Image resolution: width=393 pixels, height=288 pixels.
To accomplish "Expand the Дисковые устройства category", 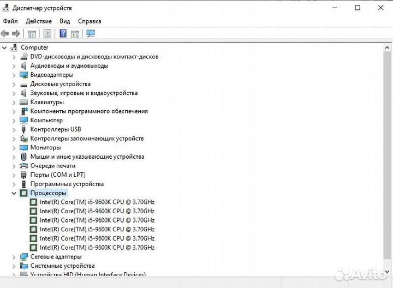I will click(14, 84).
